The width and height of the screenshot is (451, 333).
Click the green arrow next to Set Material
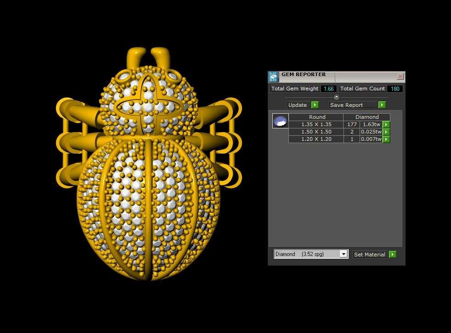pyautogui.click(x=392, y=255)
